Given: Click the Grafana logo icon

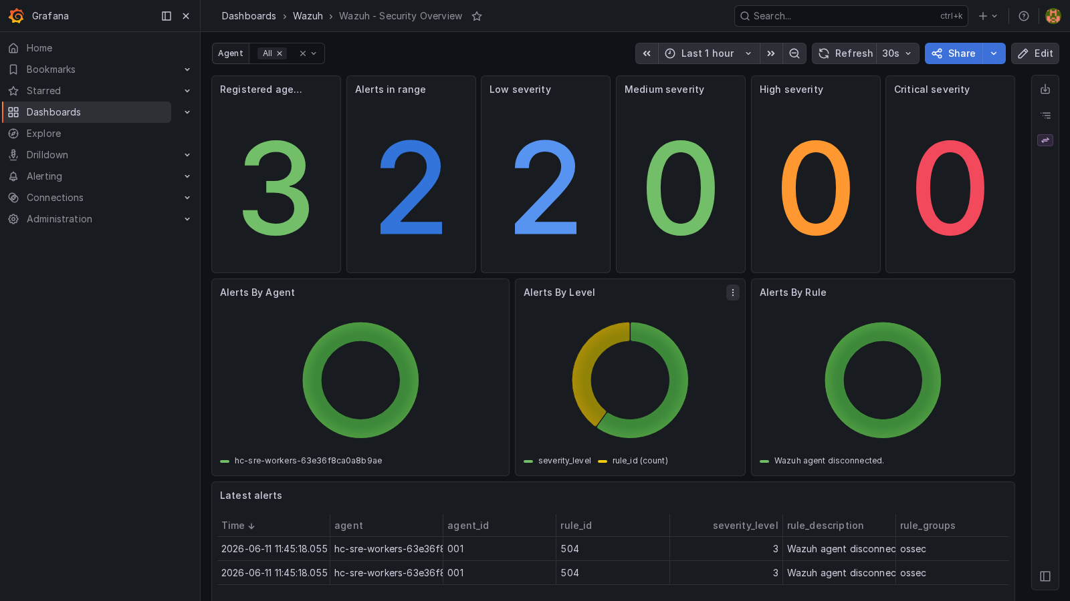Looking at the screenshot, I should 16,15.
